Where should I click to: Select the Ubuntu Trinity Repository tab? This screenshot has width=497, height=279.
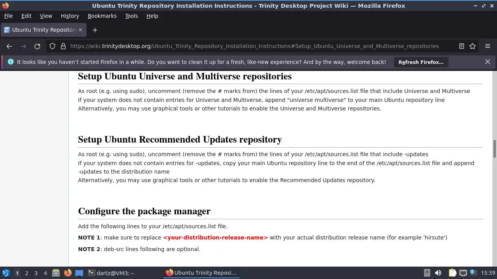[x=43, y=30]
